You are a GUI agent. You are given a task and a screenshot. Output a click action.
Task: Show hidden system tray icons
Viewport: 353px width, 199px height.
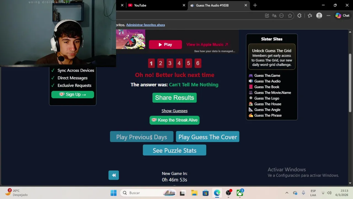[287, 193]
